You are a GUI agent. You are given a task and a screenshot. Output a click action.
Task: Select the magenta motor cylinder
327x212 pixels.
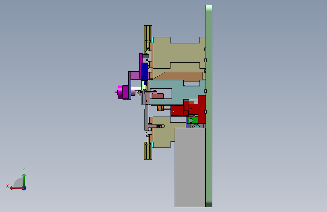point(123,92)
